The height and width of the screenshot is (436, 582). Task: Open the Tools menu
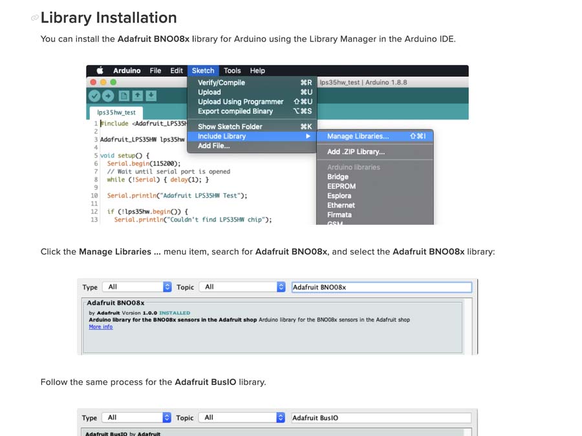point(232,70)
